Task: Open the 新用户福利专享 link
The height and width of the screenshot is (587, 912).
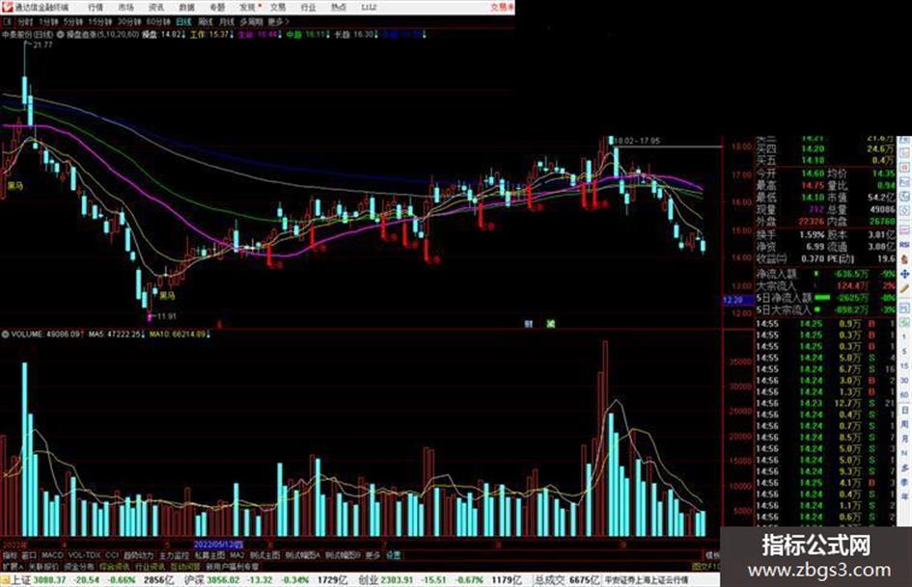Action: 233,566
